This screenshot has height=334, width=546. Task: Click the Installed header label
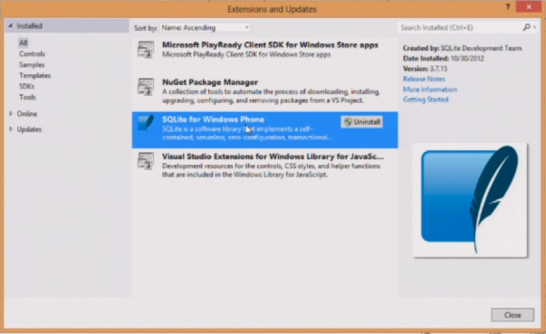click(x=29, y=26)
